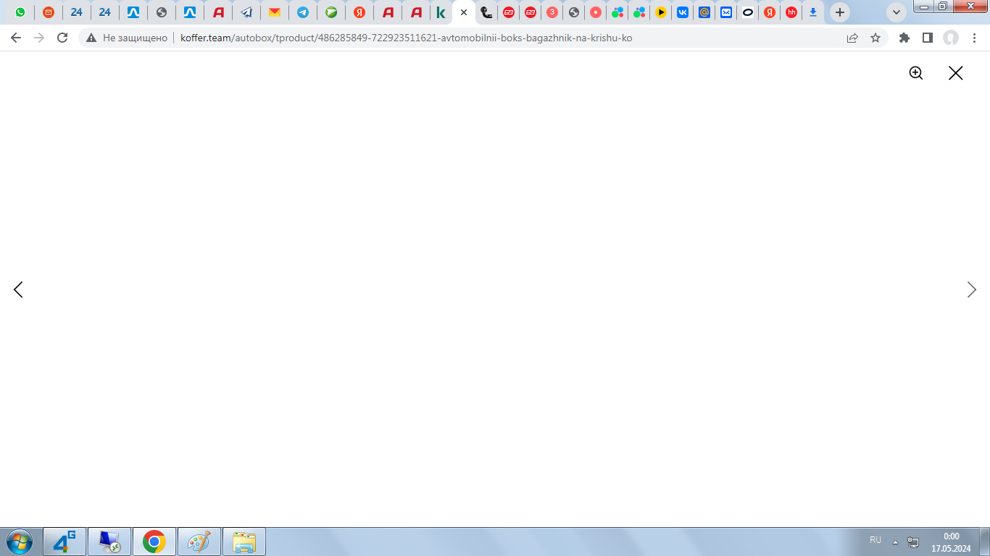Show hidden system tray icons
990x556 pixels.
(895, 542)
